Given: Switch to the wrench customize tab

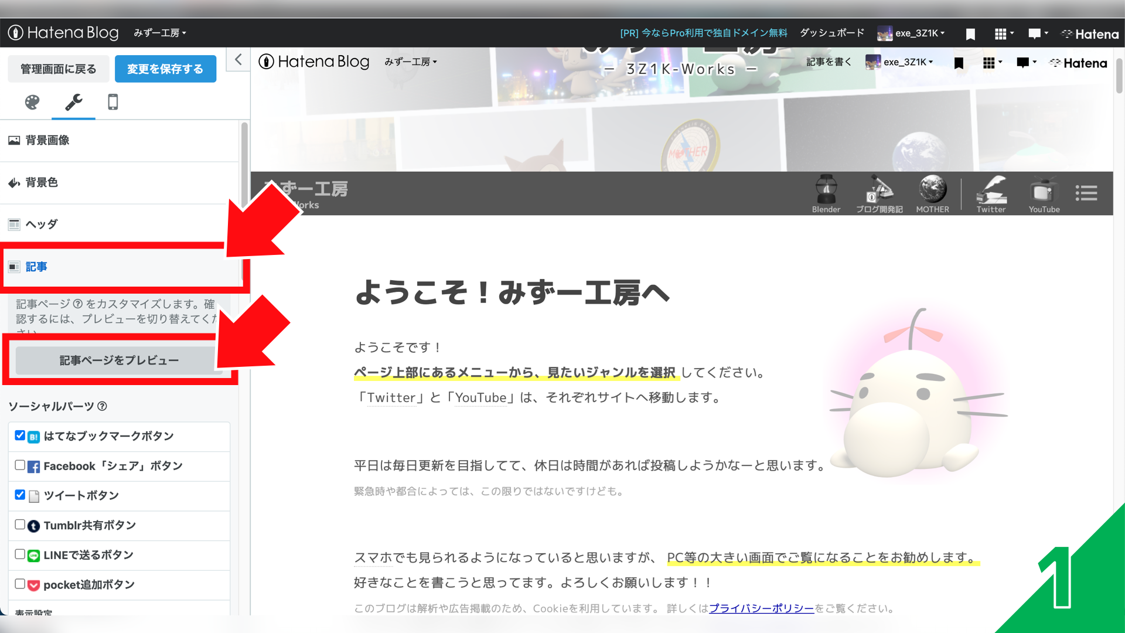Looking at the screenshot, I should (x=73, y=102).
